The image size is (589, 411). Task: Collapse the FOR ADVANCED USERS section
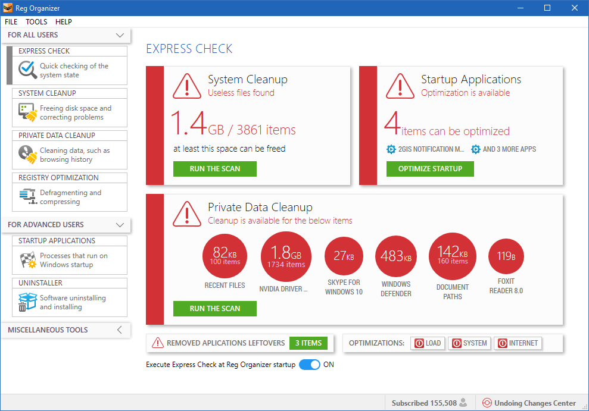point(119,225)
